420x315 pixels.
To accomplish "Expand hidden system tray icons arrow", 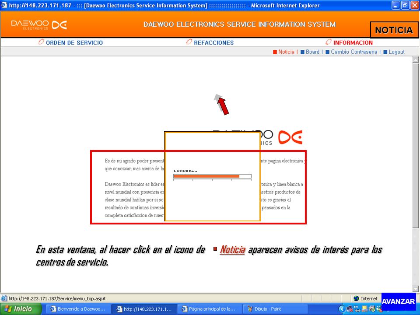I will pos(342,309).
